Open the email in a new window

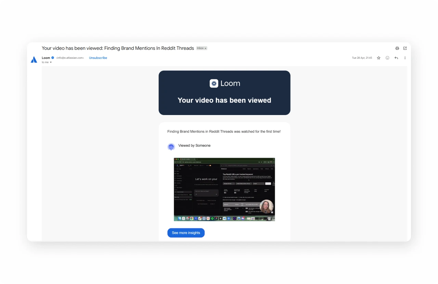[x=405, y=48]
